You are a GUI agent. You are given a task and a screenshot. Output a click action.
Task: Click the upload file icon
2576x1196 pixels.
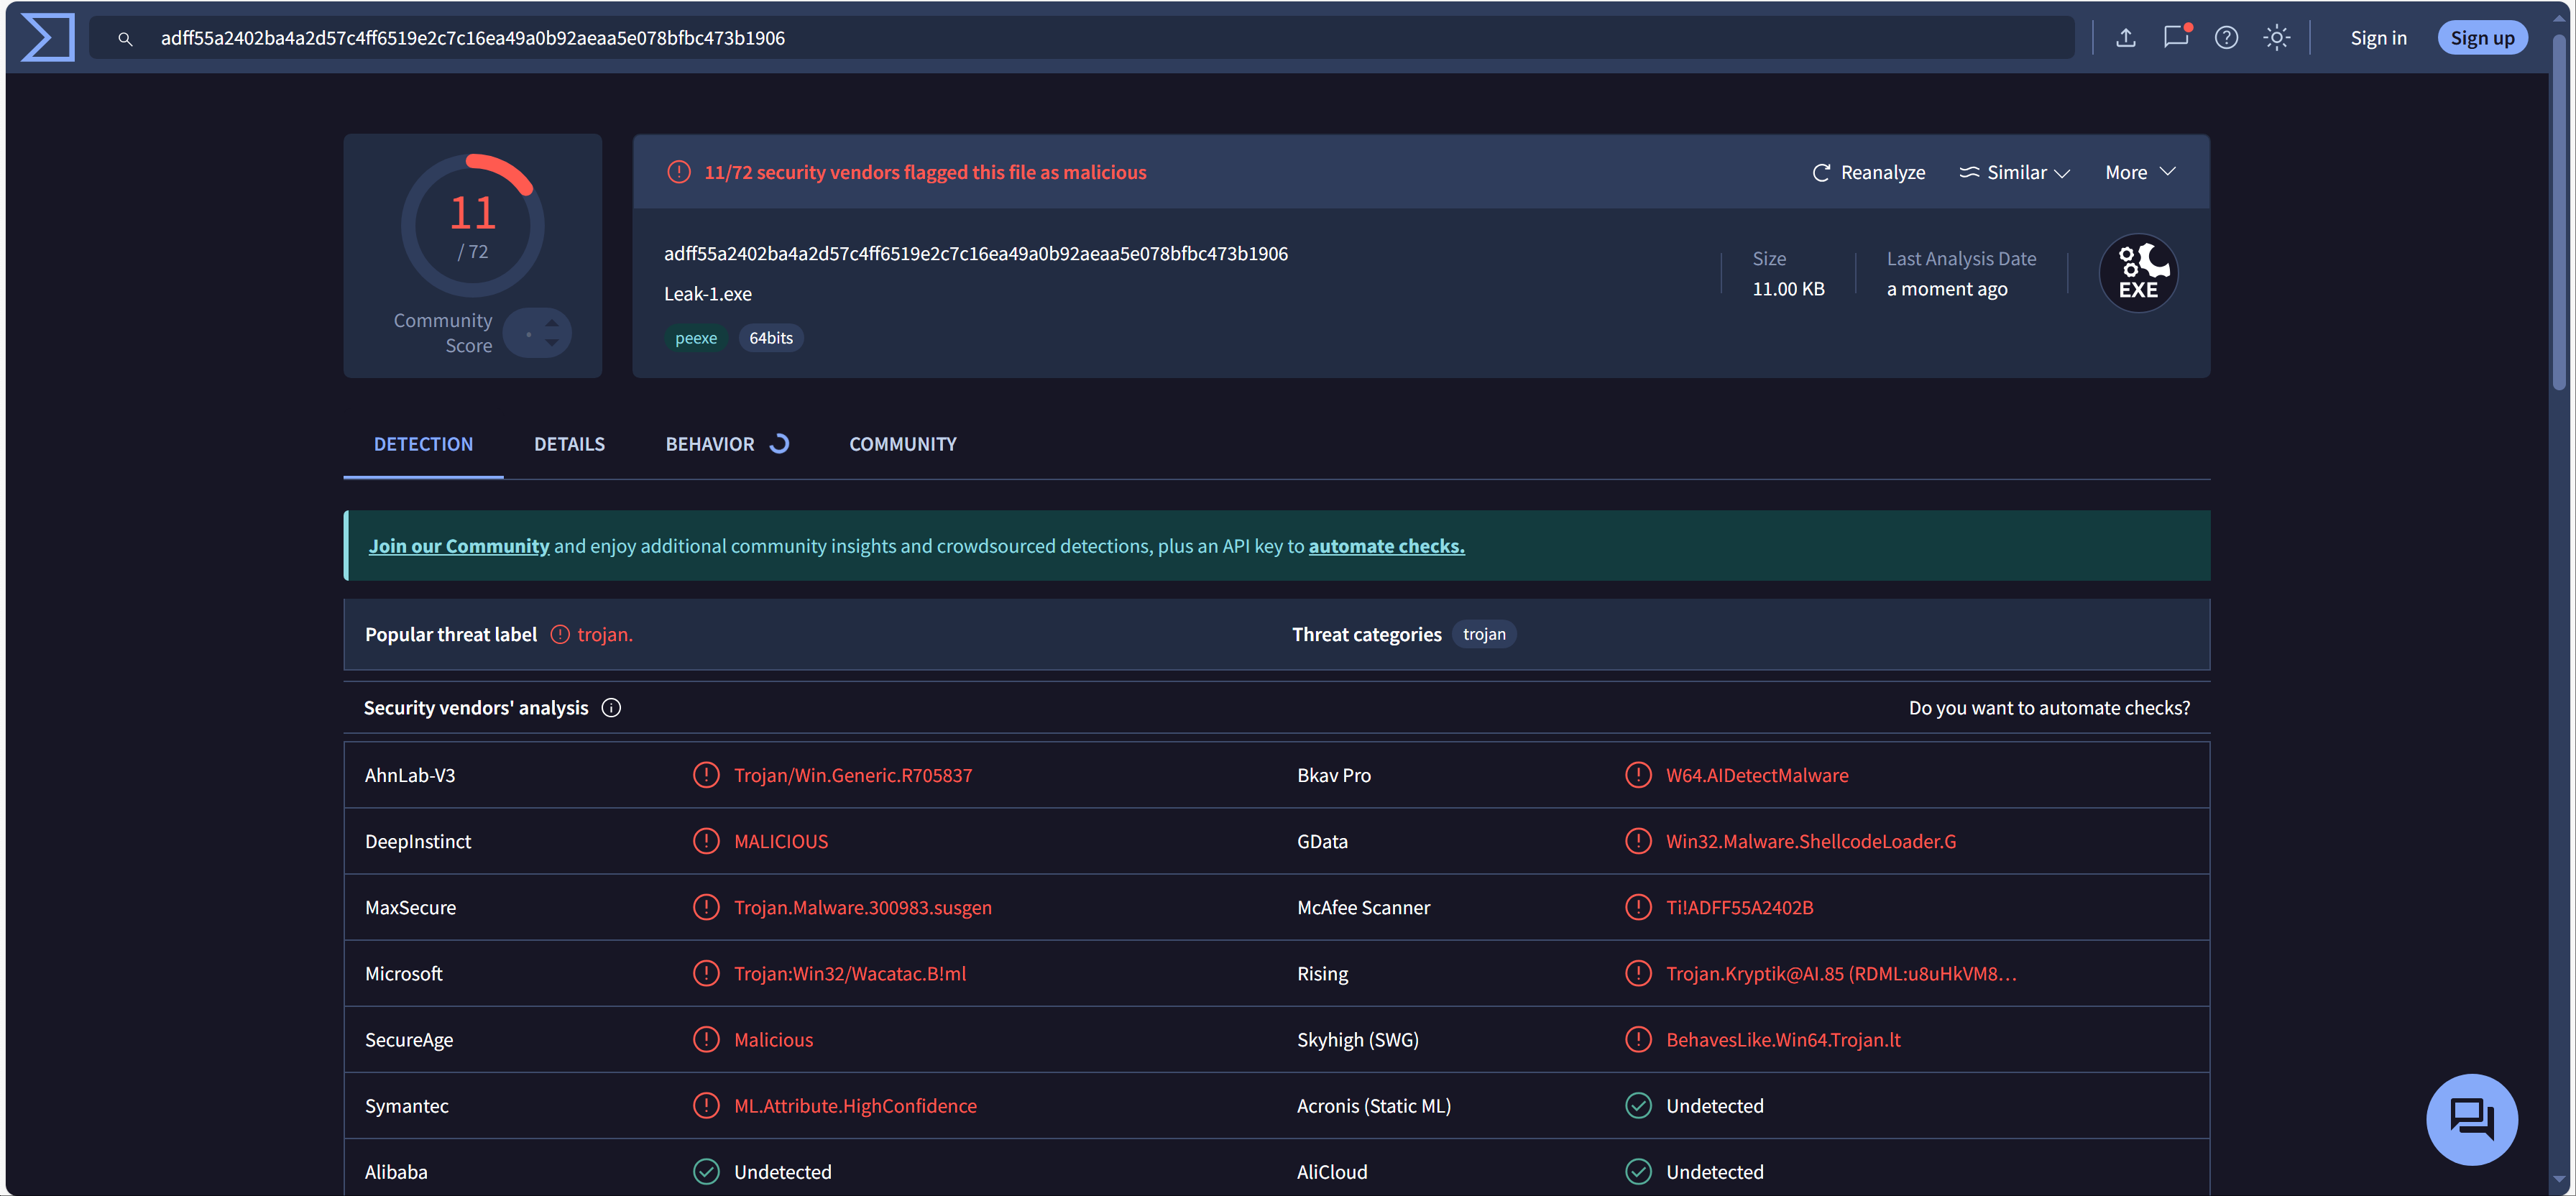click(x=2126, y=38)
